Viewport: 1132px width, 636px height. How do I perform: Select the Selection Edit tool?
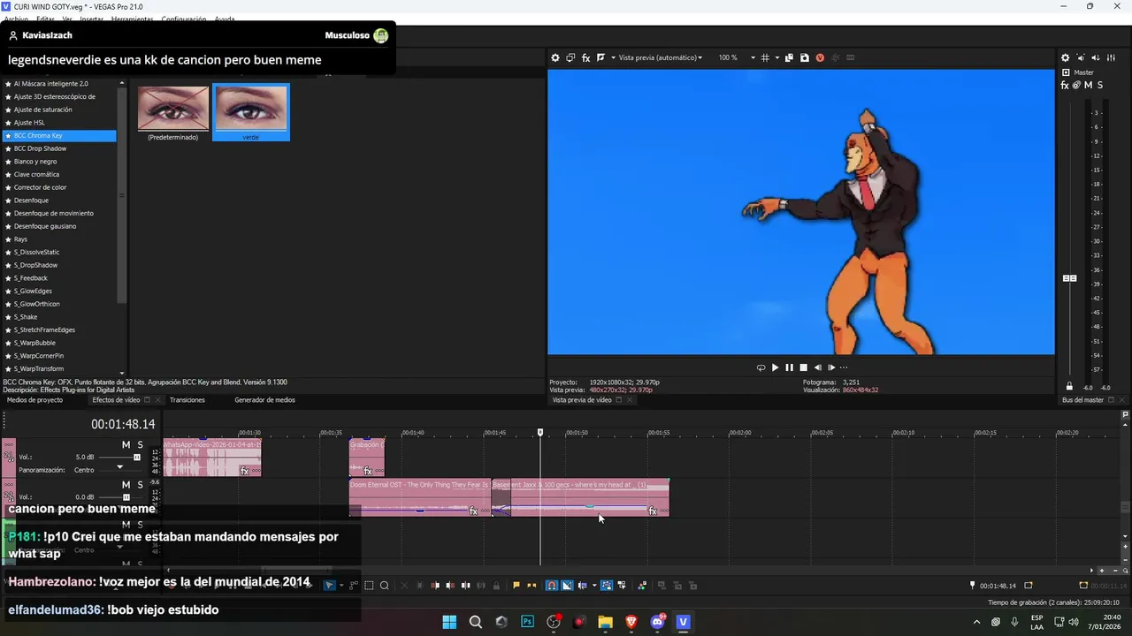pyautogui.click(x=369, y=585)
